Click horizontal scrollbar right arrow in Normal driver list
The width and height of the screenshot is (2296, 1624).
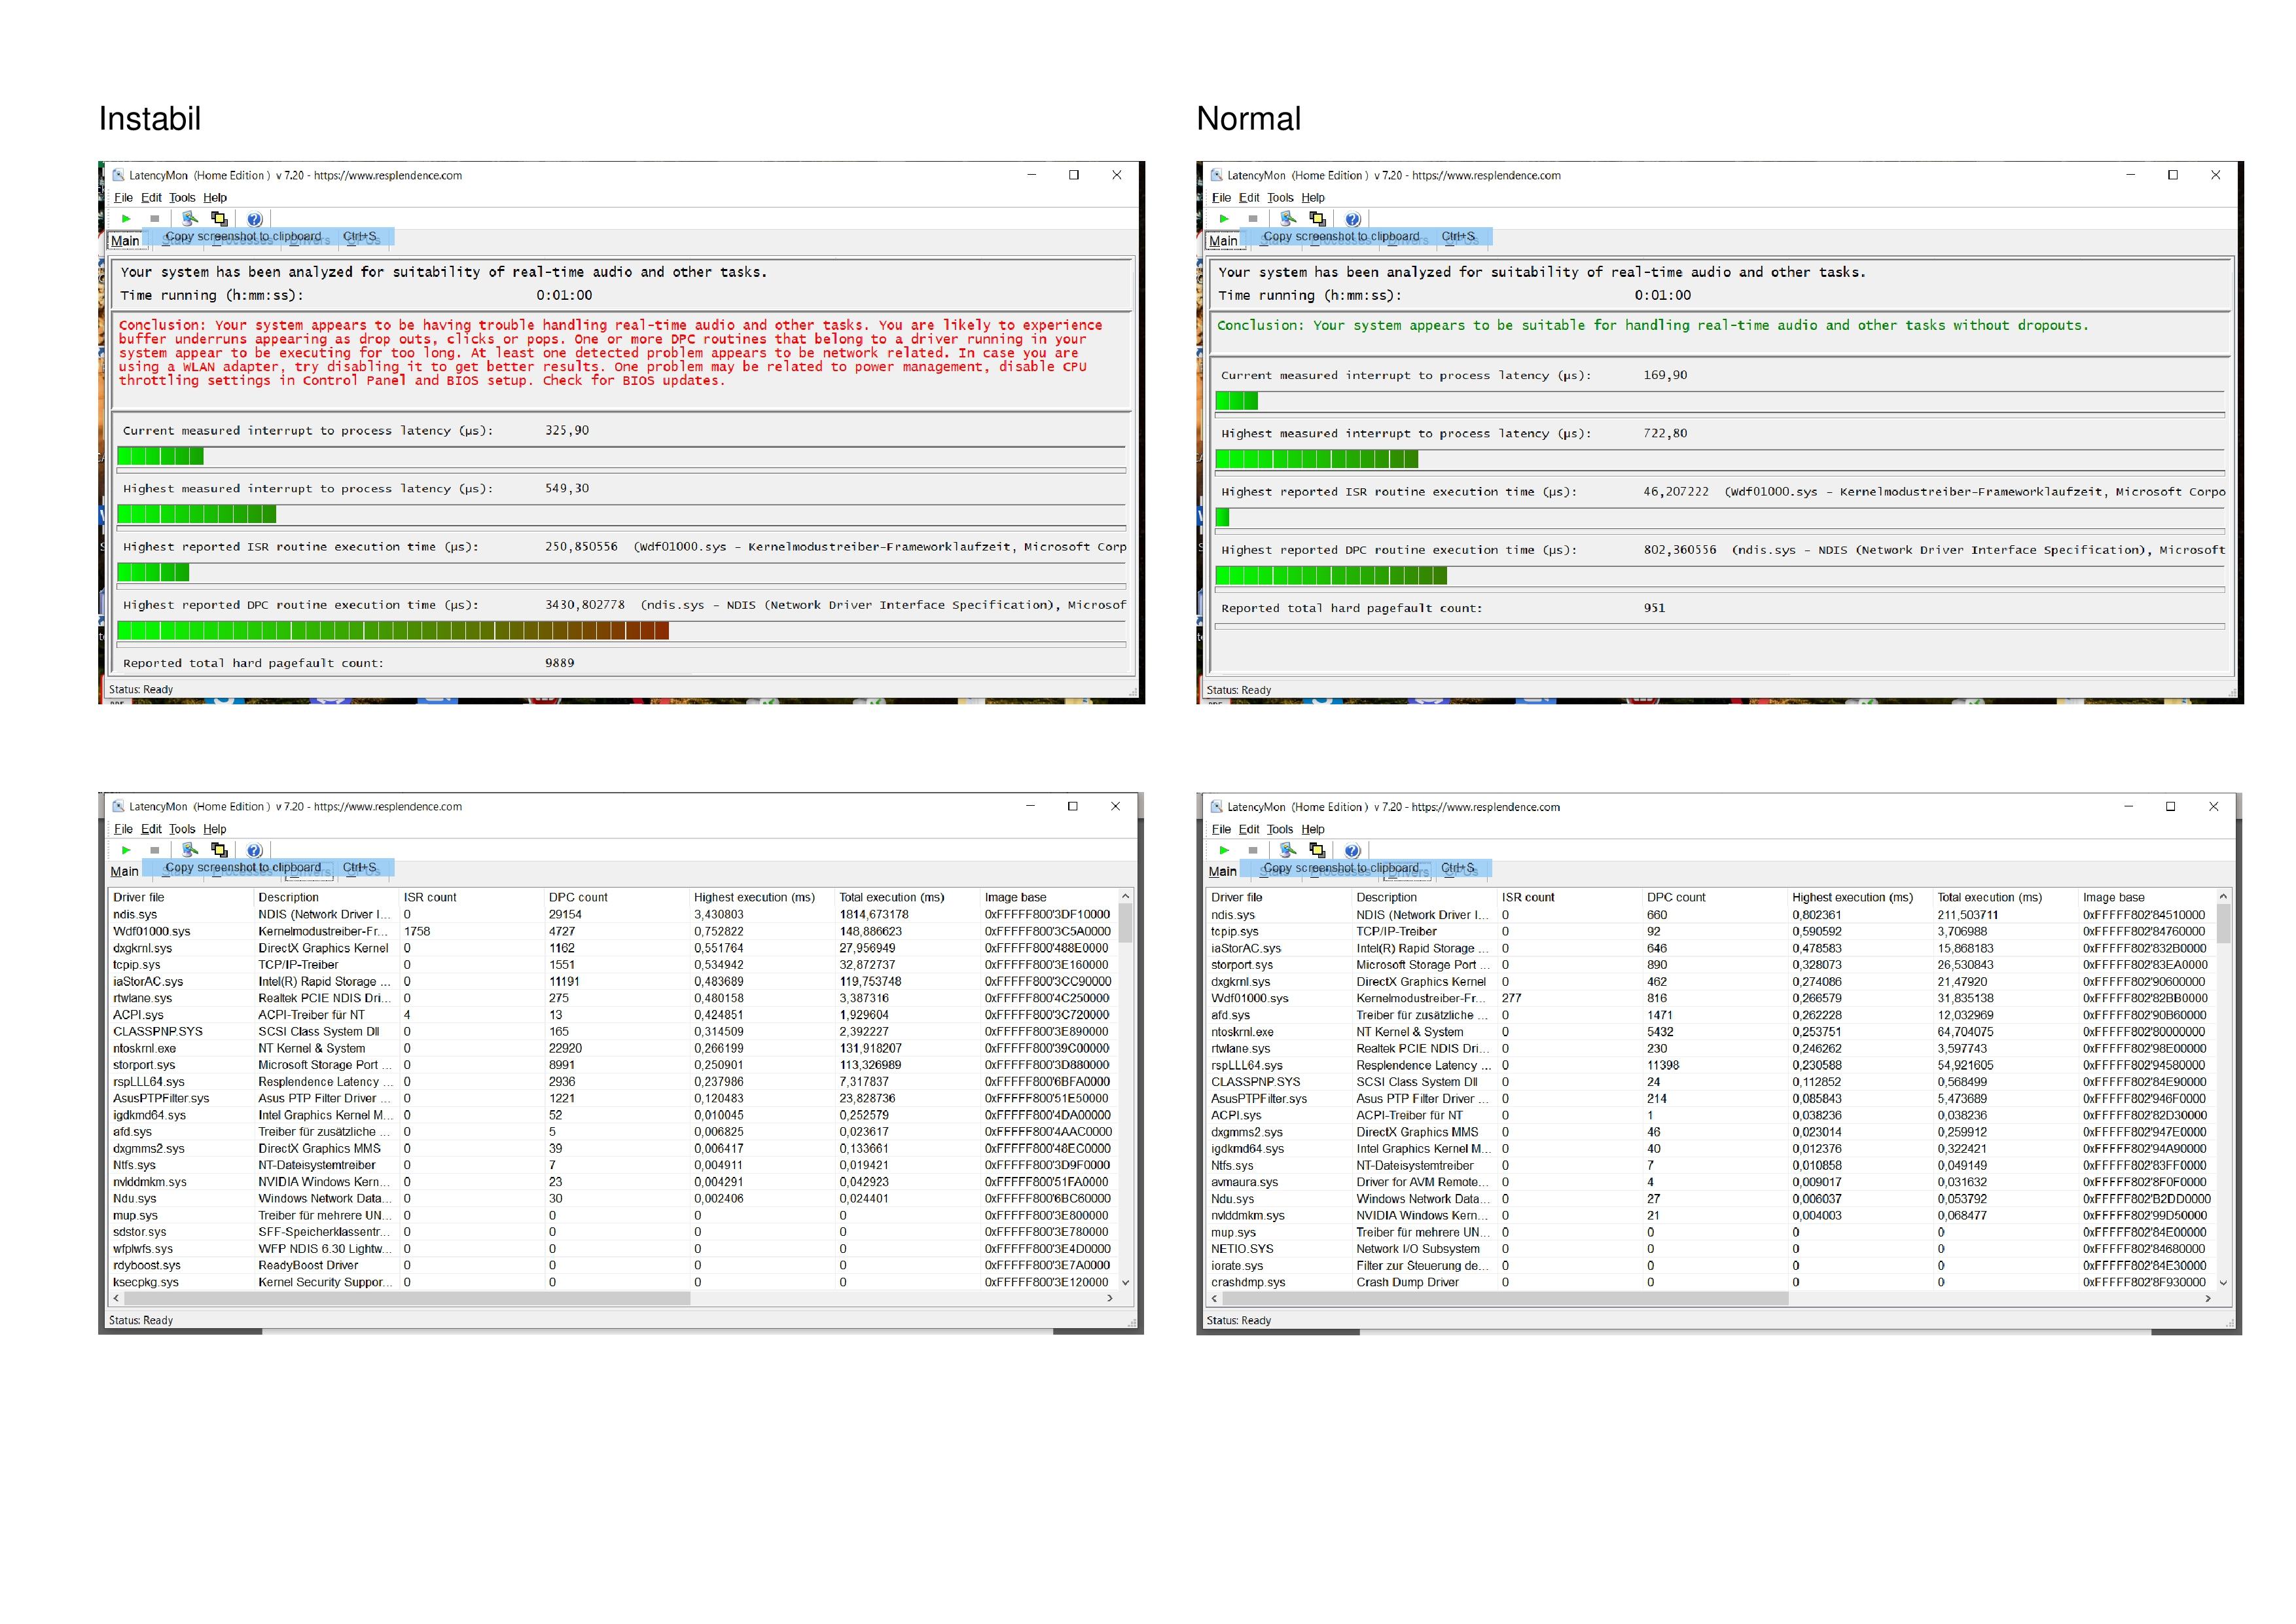click(2208, 1298)
